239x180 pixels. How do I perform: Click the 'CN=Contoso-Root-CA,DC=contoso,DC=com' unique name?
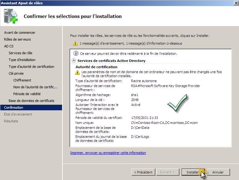(164, 123)
